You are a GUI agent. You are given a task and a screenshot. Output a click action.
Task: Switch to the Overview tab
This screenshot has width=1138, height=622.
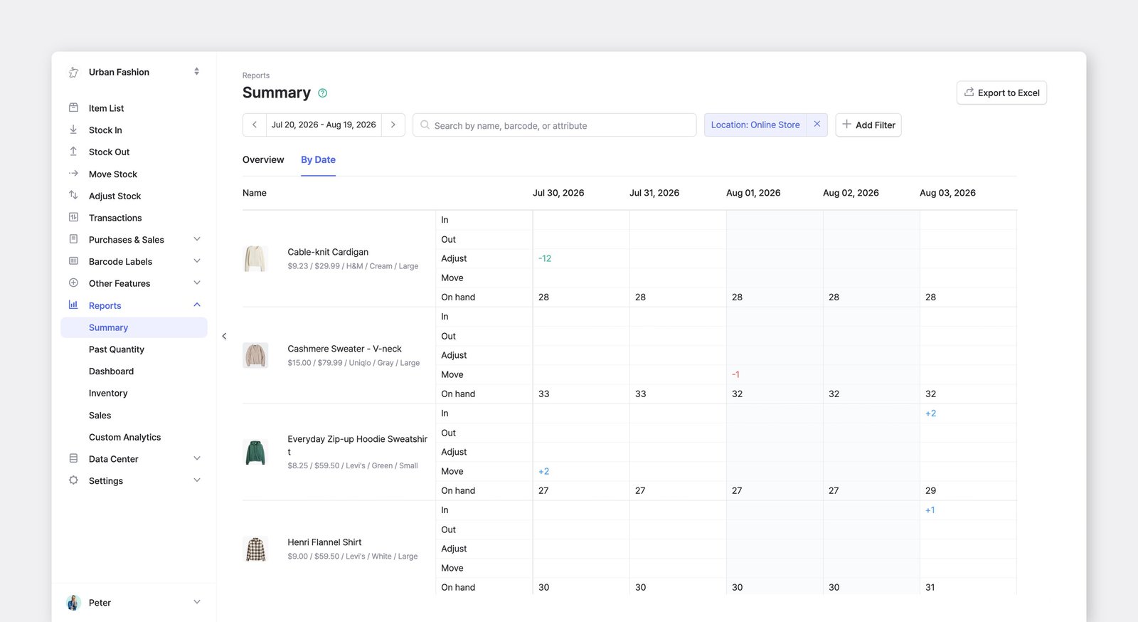pos(263,159)
